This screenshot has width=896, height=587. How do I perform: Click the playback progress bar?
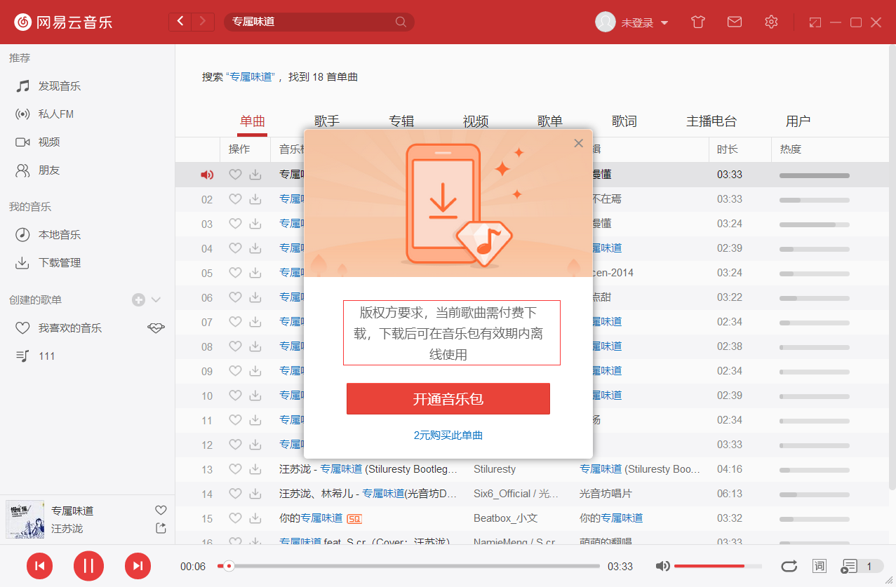408,566
